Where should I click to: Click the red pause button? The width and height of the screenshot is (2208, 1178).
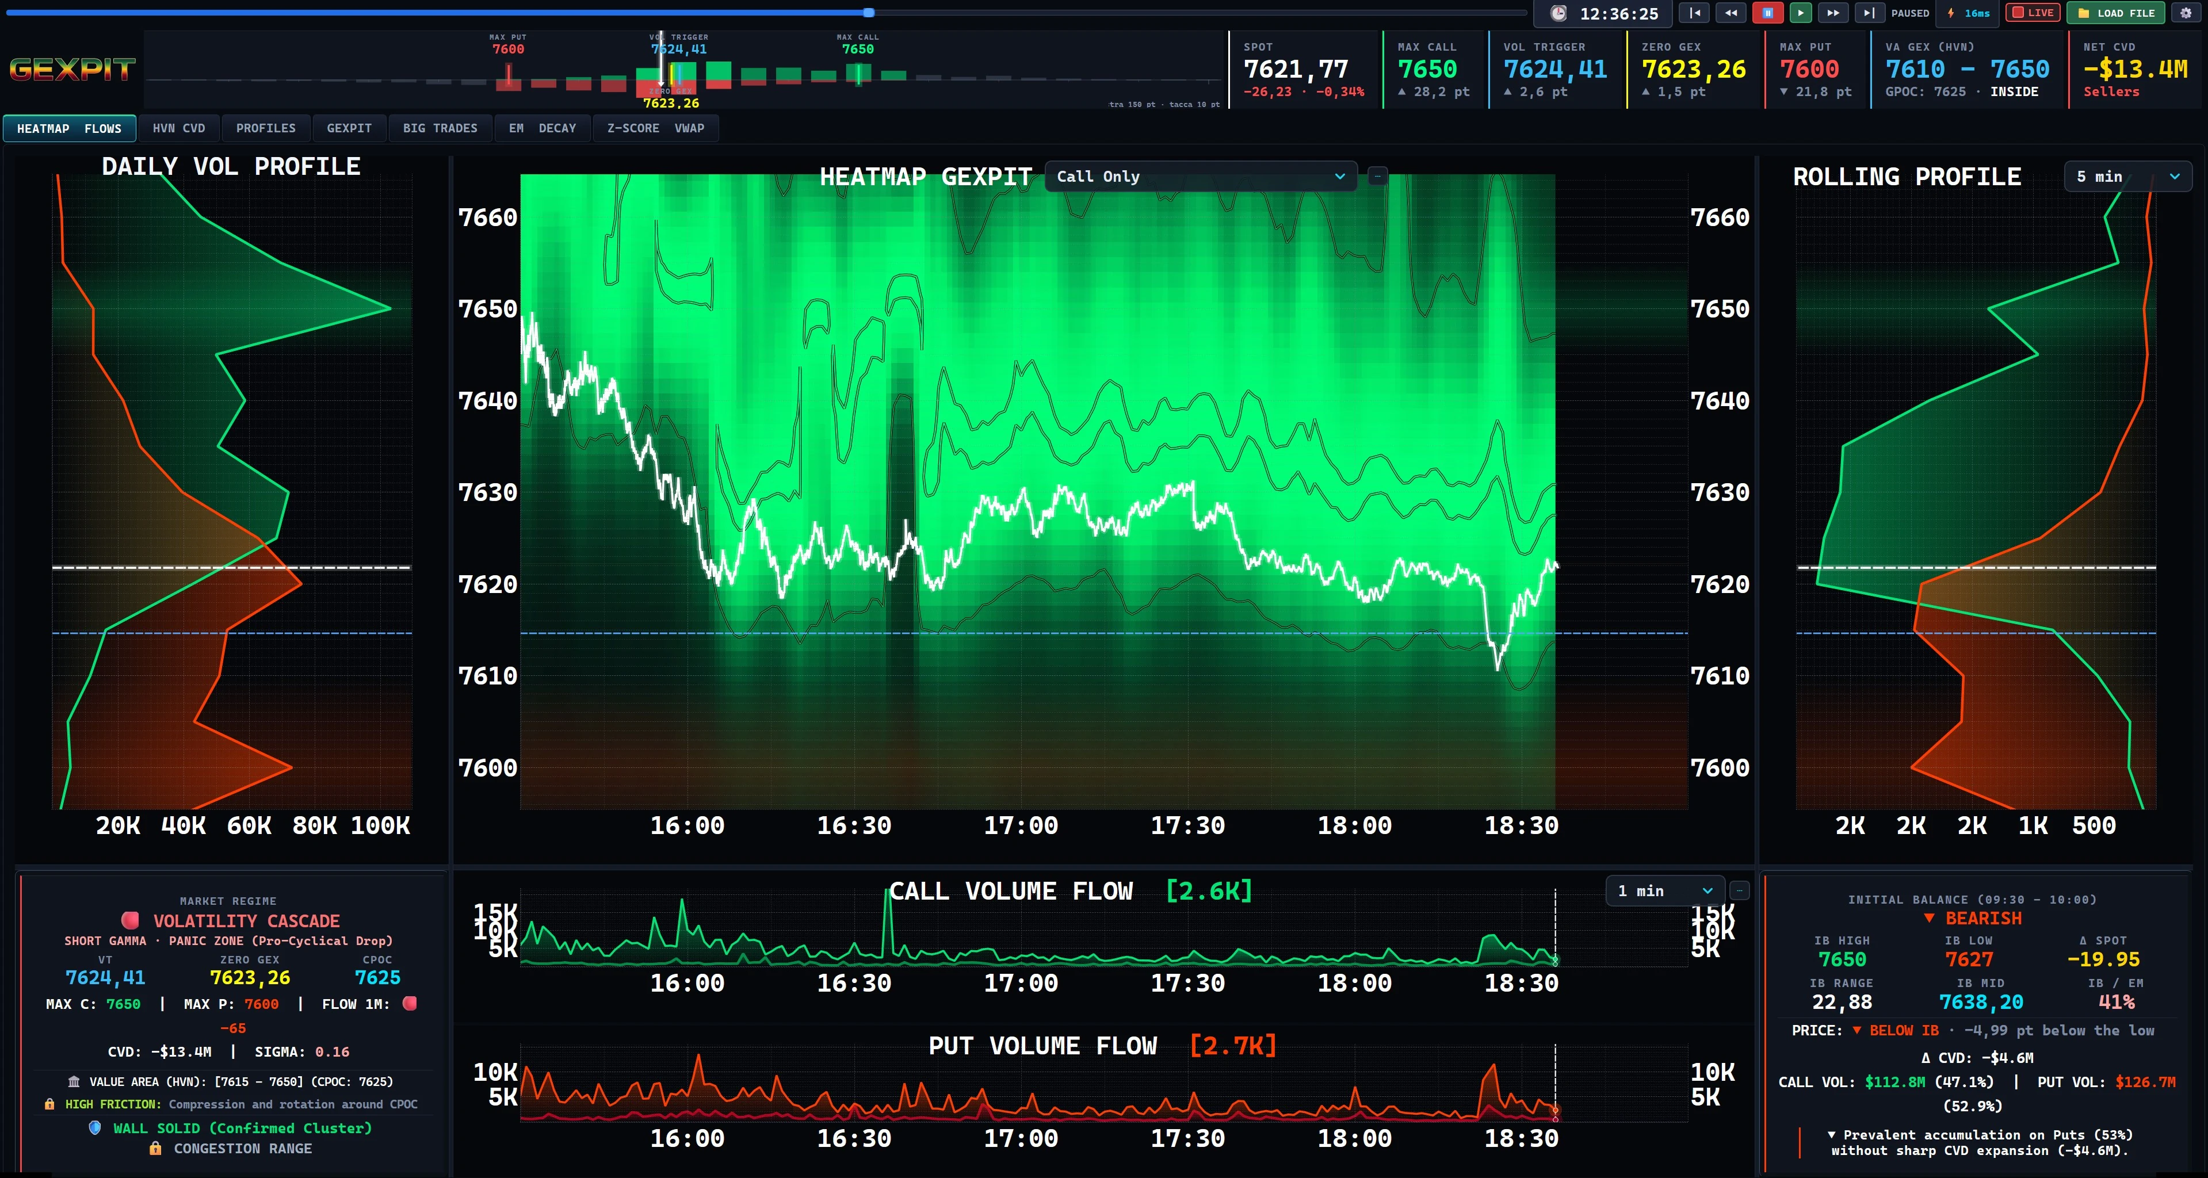1767,13
